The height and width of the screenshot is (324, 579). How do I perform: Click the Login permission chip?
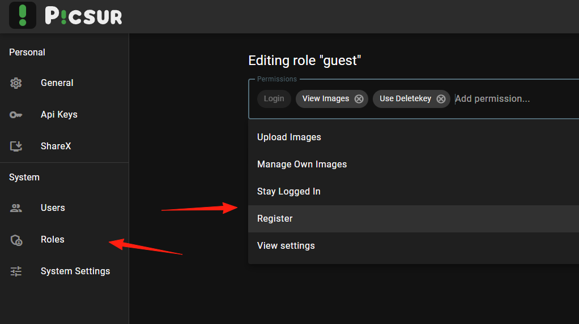pos(274,99)
